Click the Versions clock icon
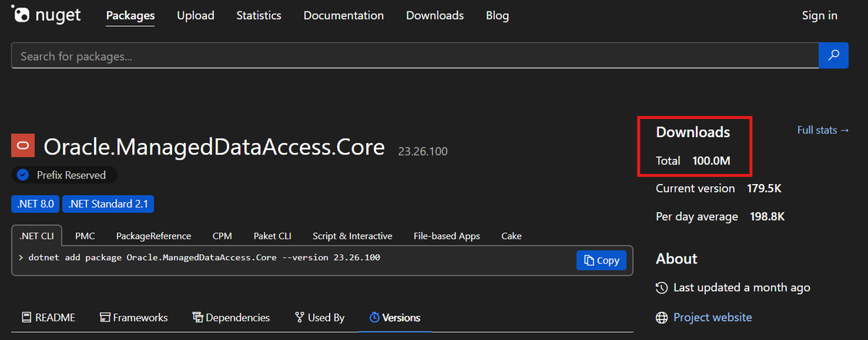 tap(374, 318)
